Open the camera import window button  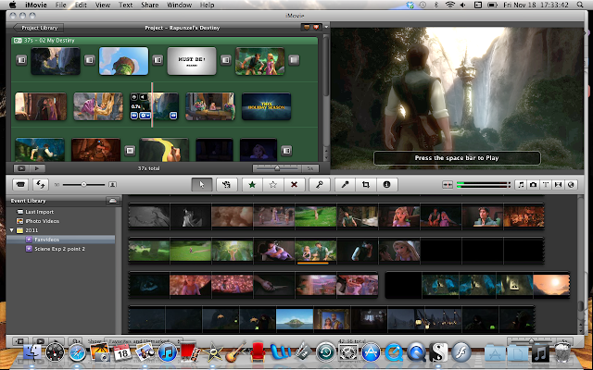(20, 185)
